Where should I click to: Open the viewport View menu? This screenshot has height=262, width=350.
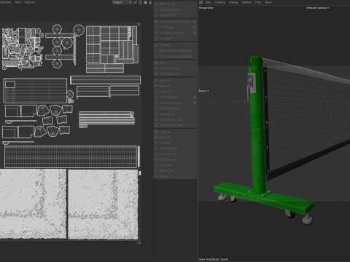(208, 2)
